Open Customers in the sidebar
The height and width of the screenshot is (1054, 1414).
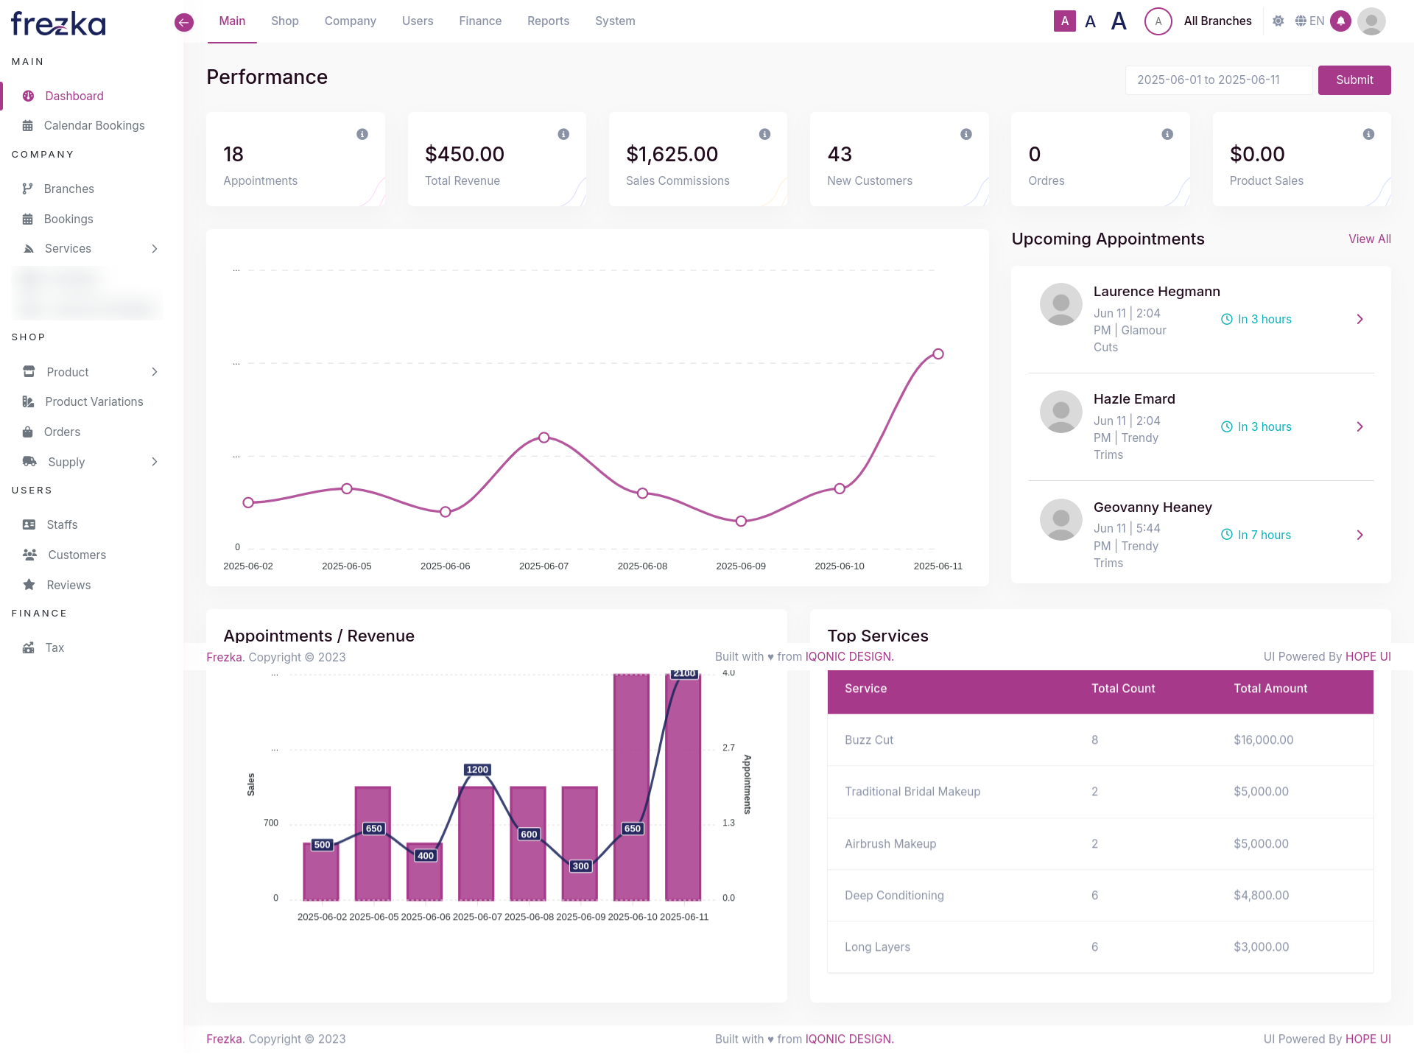click(x=77, y=555)
